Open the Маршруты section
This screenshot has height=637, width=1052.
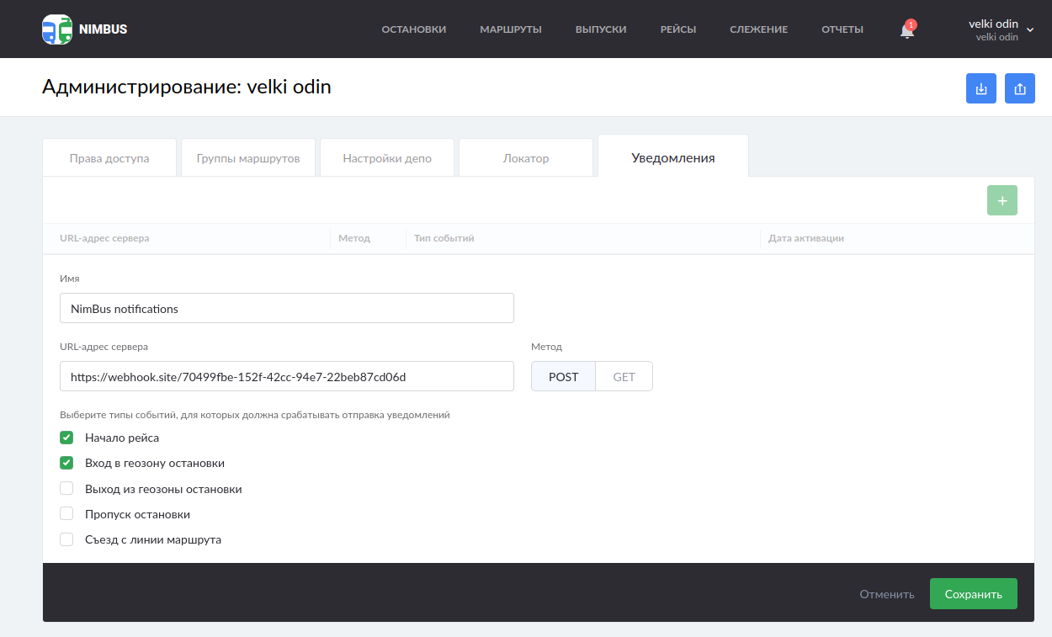click(x=510, y=29)
